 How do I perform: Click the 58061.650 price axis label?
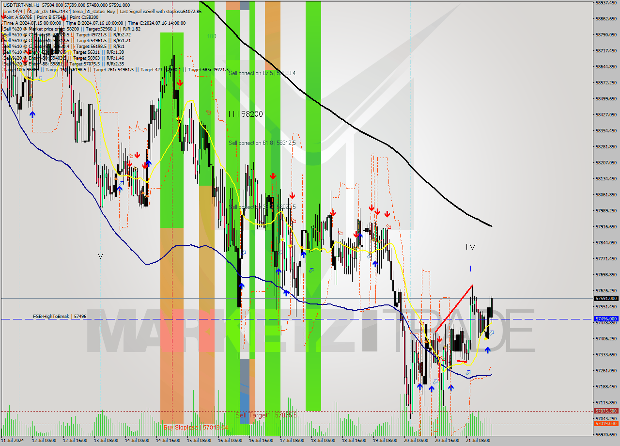(607, 194)
